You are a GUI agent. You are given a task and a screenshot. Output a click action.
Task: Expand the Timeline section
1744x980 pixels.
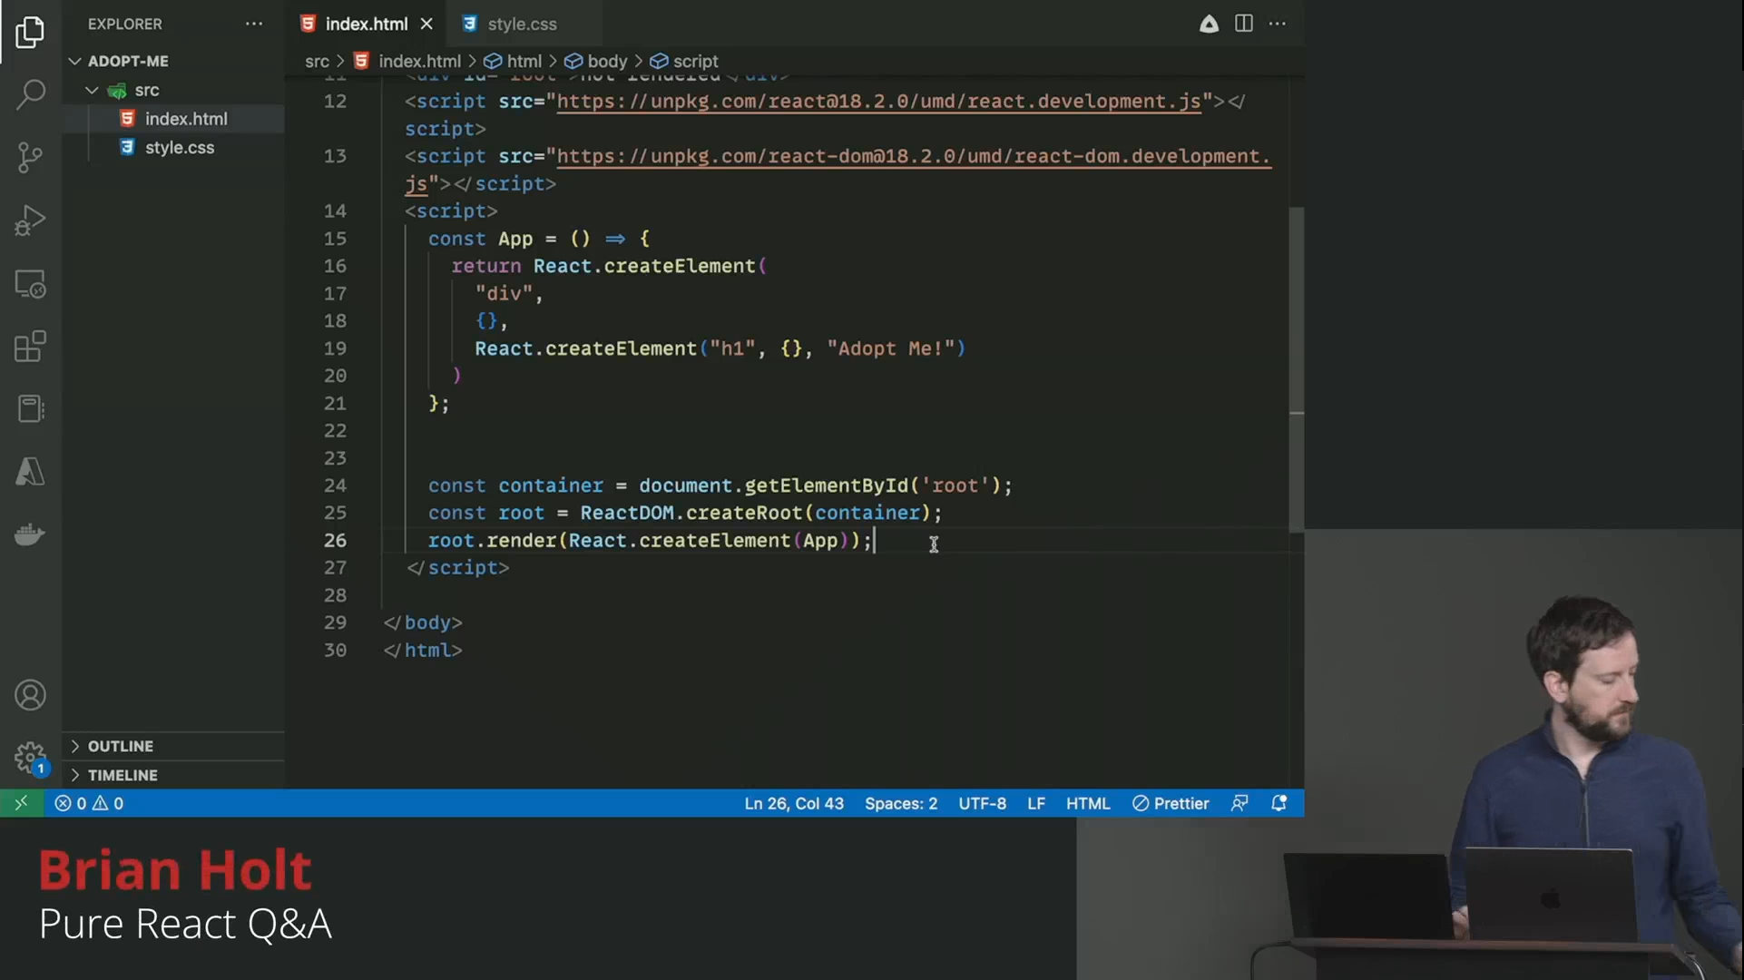[x=122, y=775]
